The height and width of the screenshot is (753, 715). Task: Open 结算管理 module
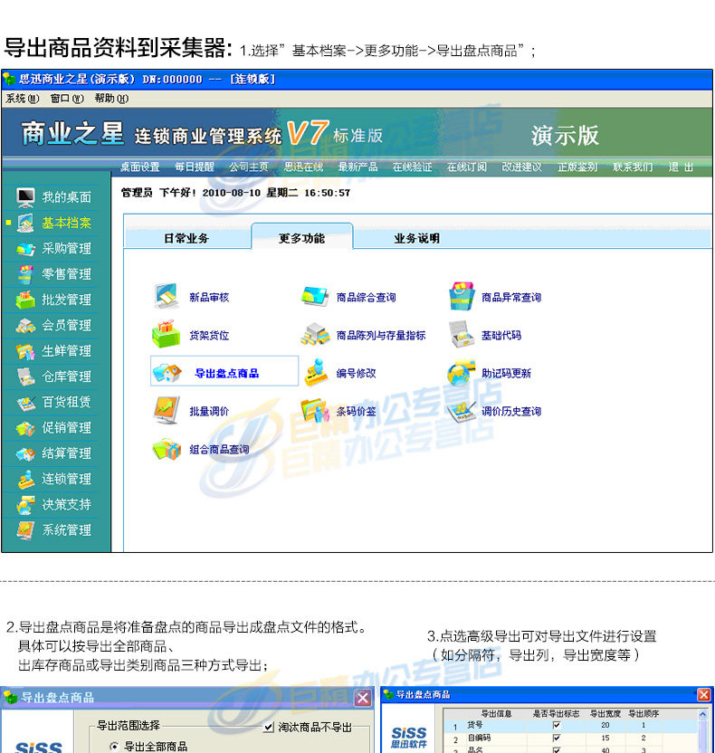53,453
